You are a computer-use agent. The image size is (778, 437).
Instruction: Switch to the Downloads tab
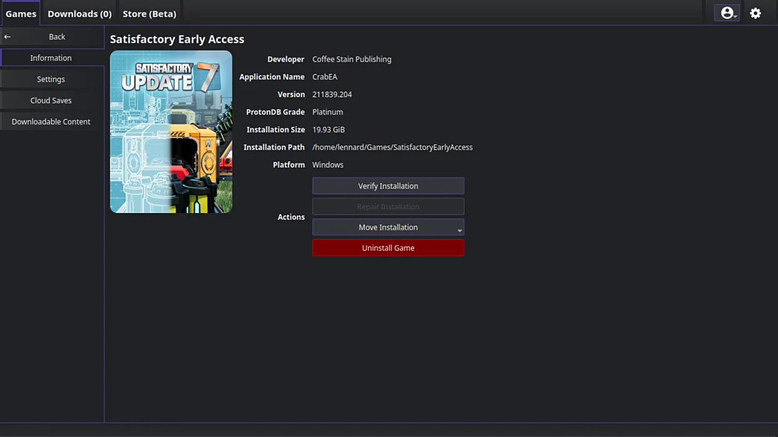[x=79, y=13]
